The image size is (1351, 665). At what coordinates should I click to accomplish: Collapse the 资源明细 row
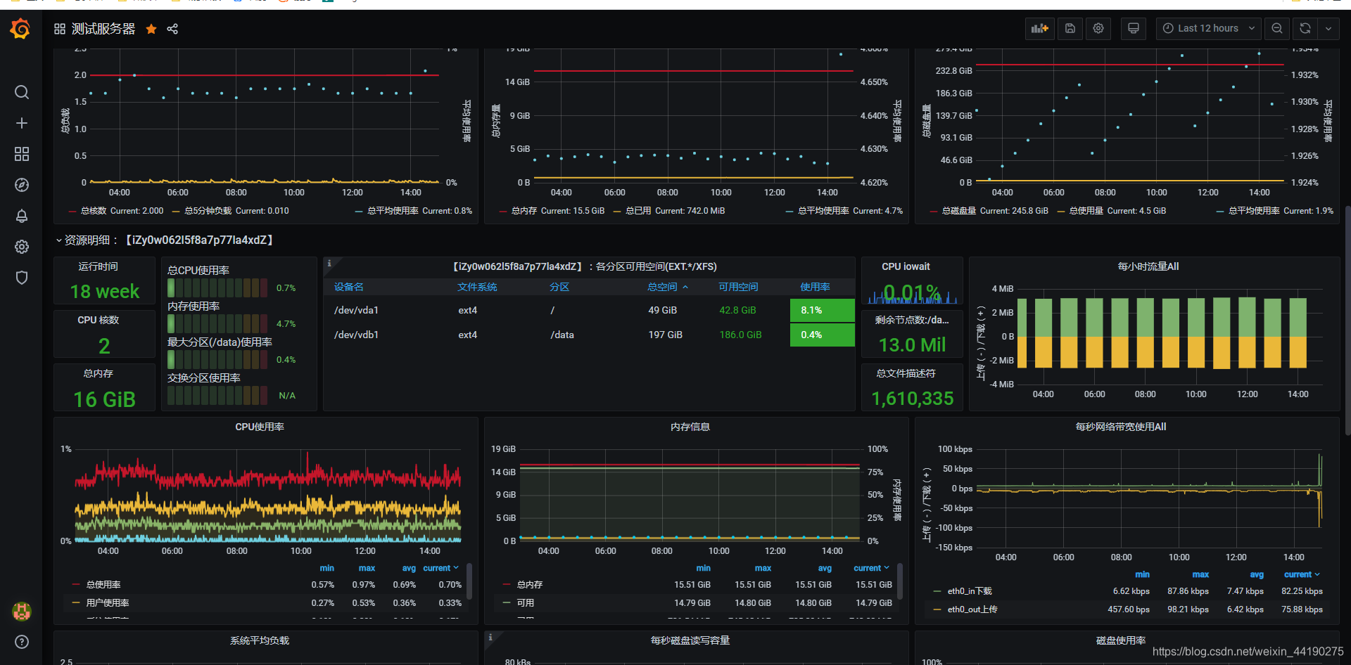165,240
